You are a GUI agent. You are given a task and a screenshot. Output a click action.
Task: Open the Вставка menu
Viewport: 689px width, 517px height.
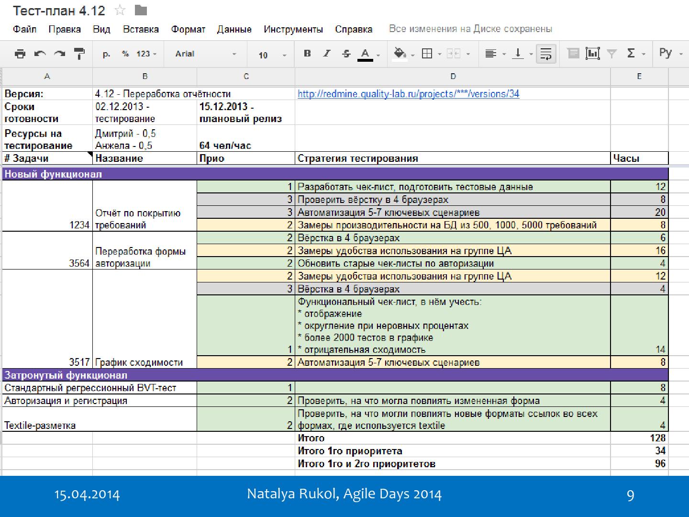tap(141, 29)
